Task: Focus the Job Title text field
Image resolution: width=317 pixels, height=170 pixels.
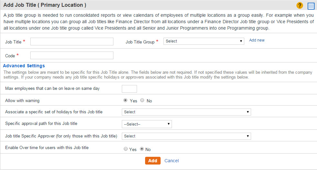Action: (x=72, y=42)
